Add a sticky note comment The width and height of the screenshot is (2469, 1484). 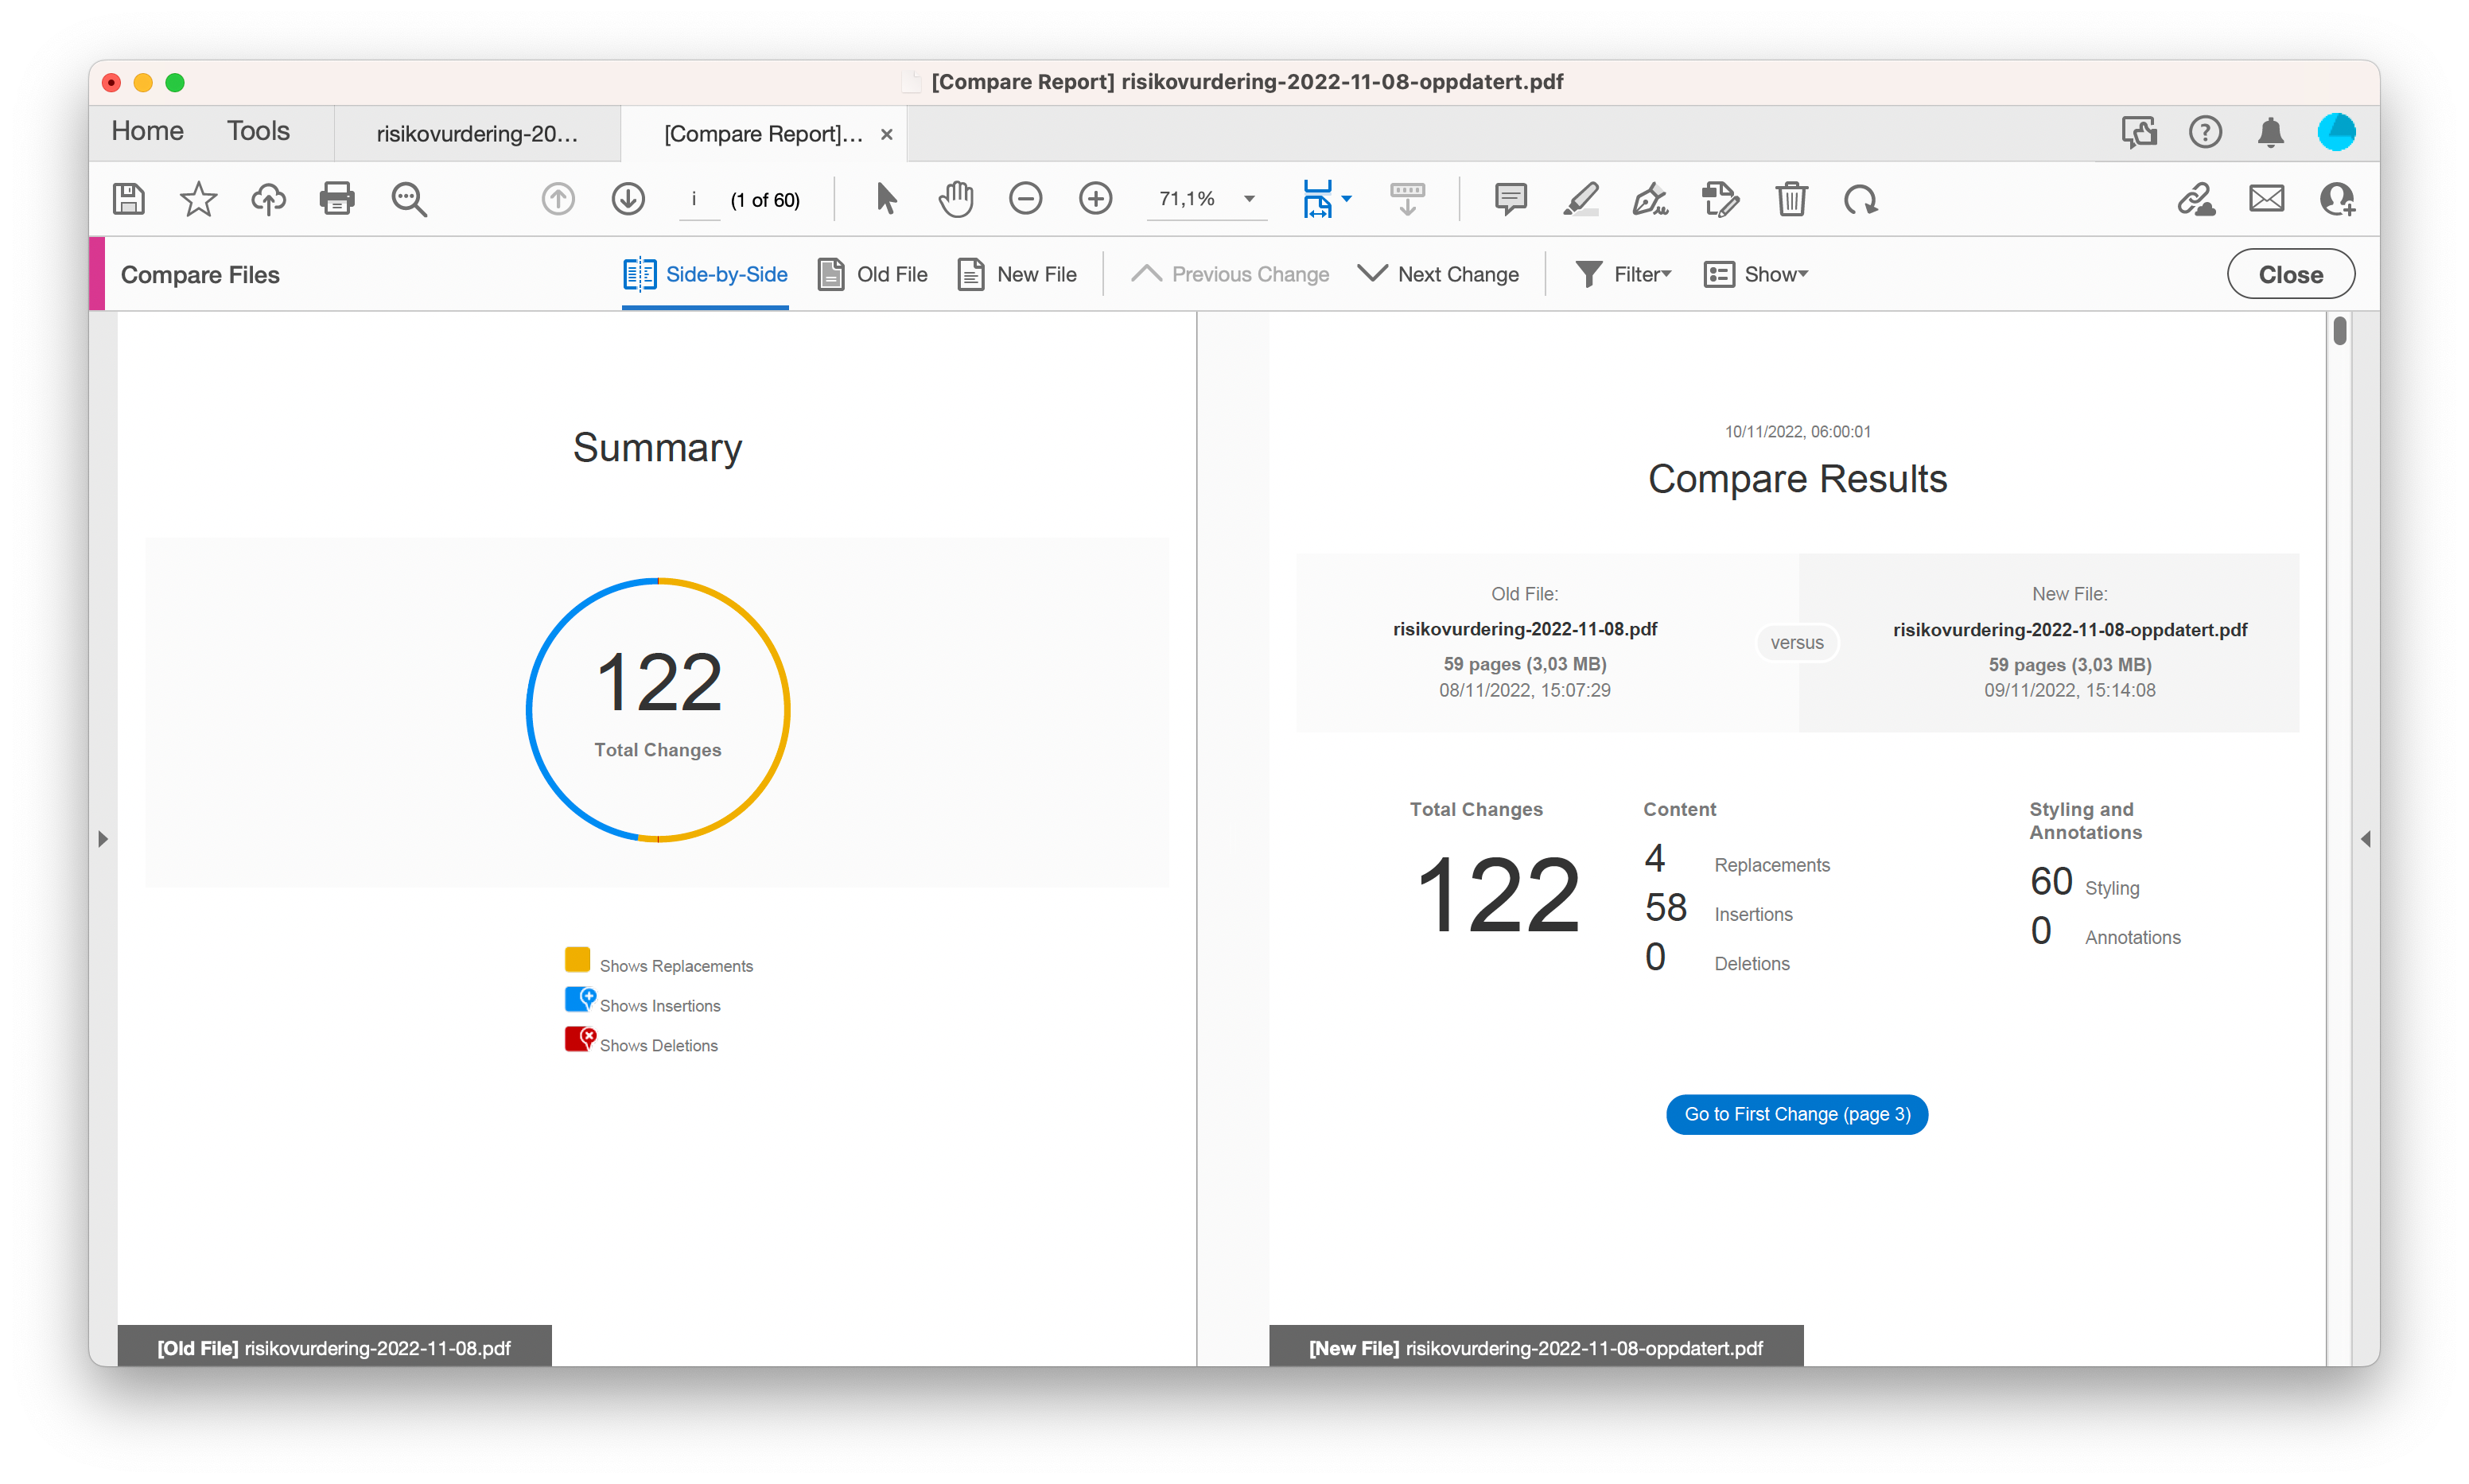point(1510,199)
